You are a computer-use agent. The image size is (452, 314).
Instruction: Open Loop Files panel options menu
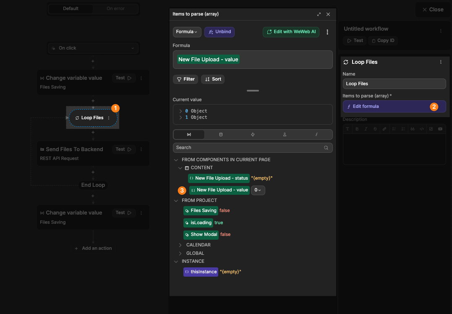[x=441, y=62]
